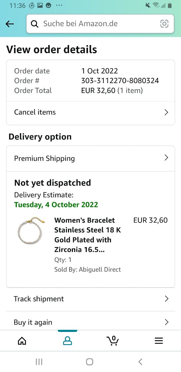This screenshot has height=372, width=181.
Task: Expand Cancel items chevron
Action: pyautogui.click(x=166, y=112)
